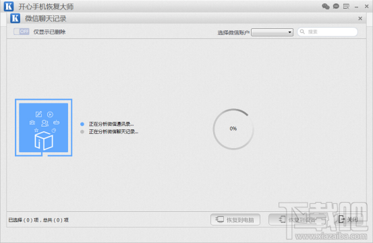Toggle the OFF switch for 仅显示已删除
This screenshot has width=373, height=243.
tap(22, 32)
